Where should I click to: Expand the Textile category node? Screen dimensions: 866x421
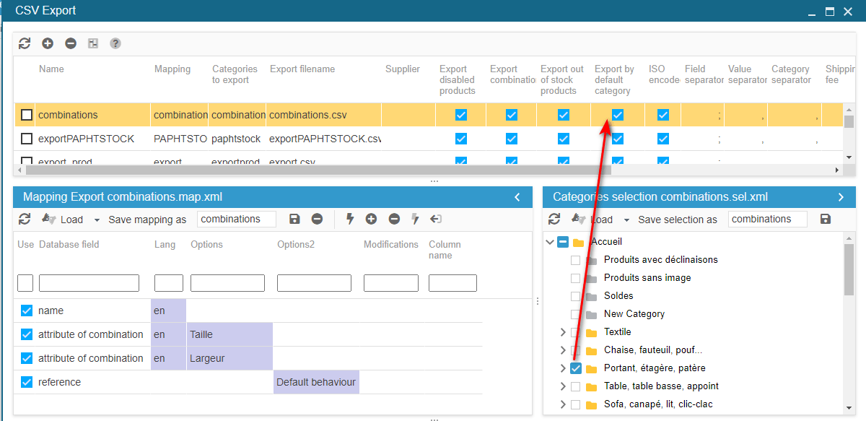pyautogui.click(x=563, y=332)
